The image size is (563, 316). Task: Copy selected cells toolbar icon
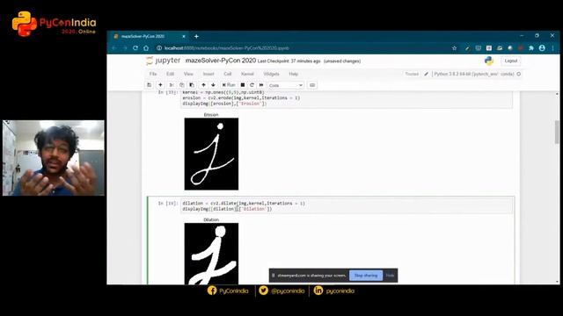tap(182, 85)
